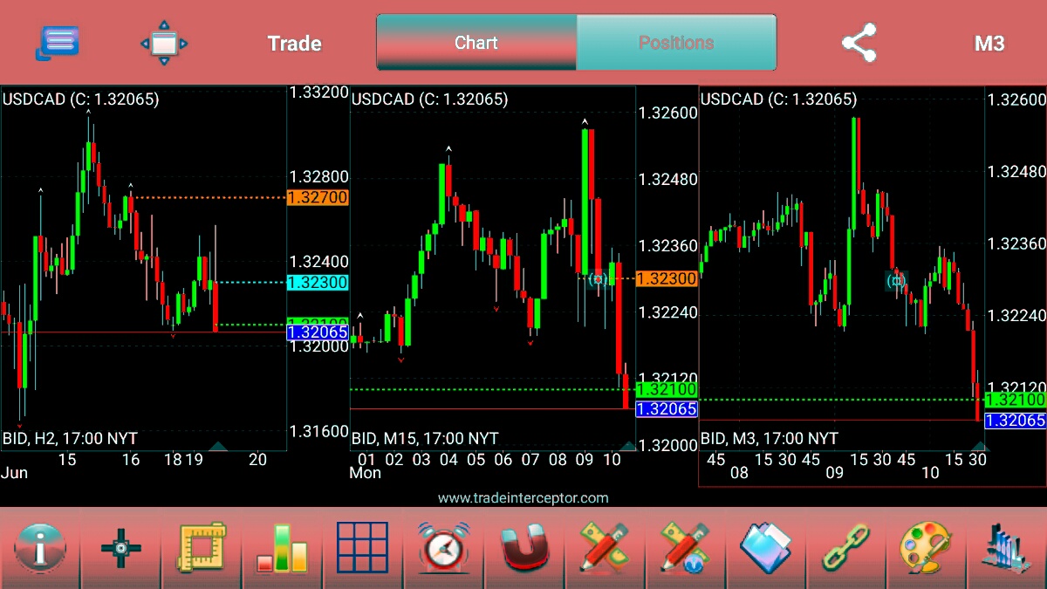Open the chat messages icon

click(58, 43)
